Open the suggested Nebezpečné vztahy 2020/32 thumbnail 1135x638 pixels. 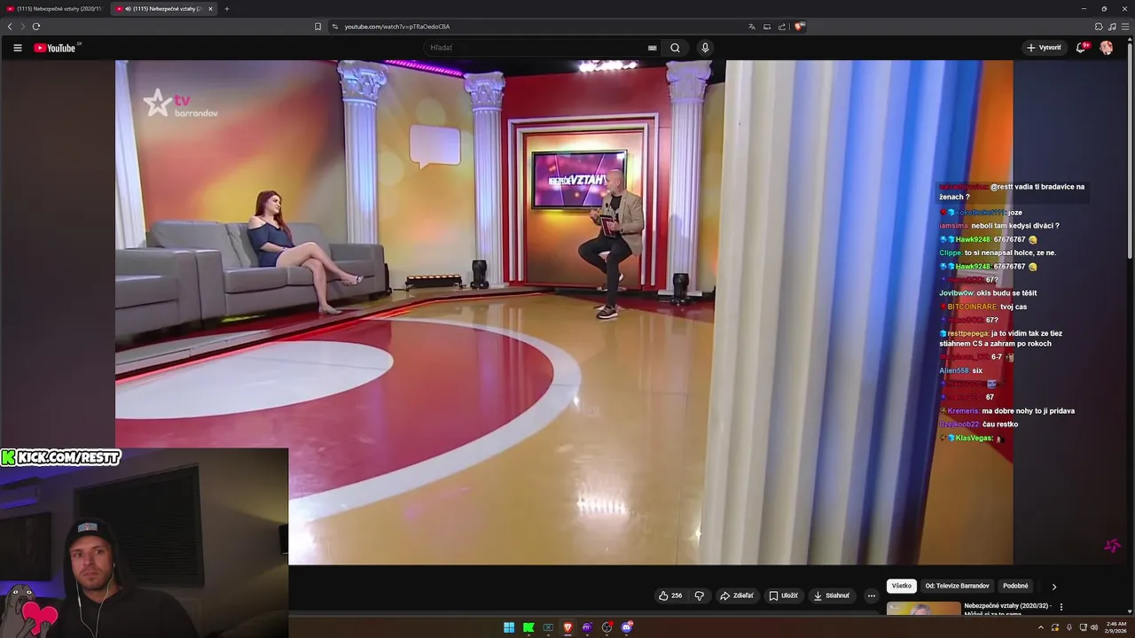pos(923,609)
